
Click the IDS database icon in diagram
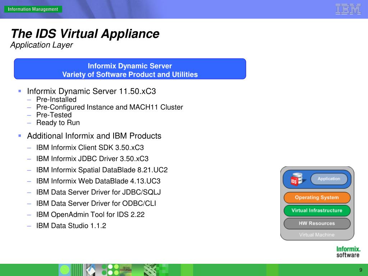[x=297, y=179]
